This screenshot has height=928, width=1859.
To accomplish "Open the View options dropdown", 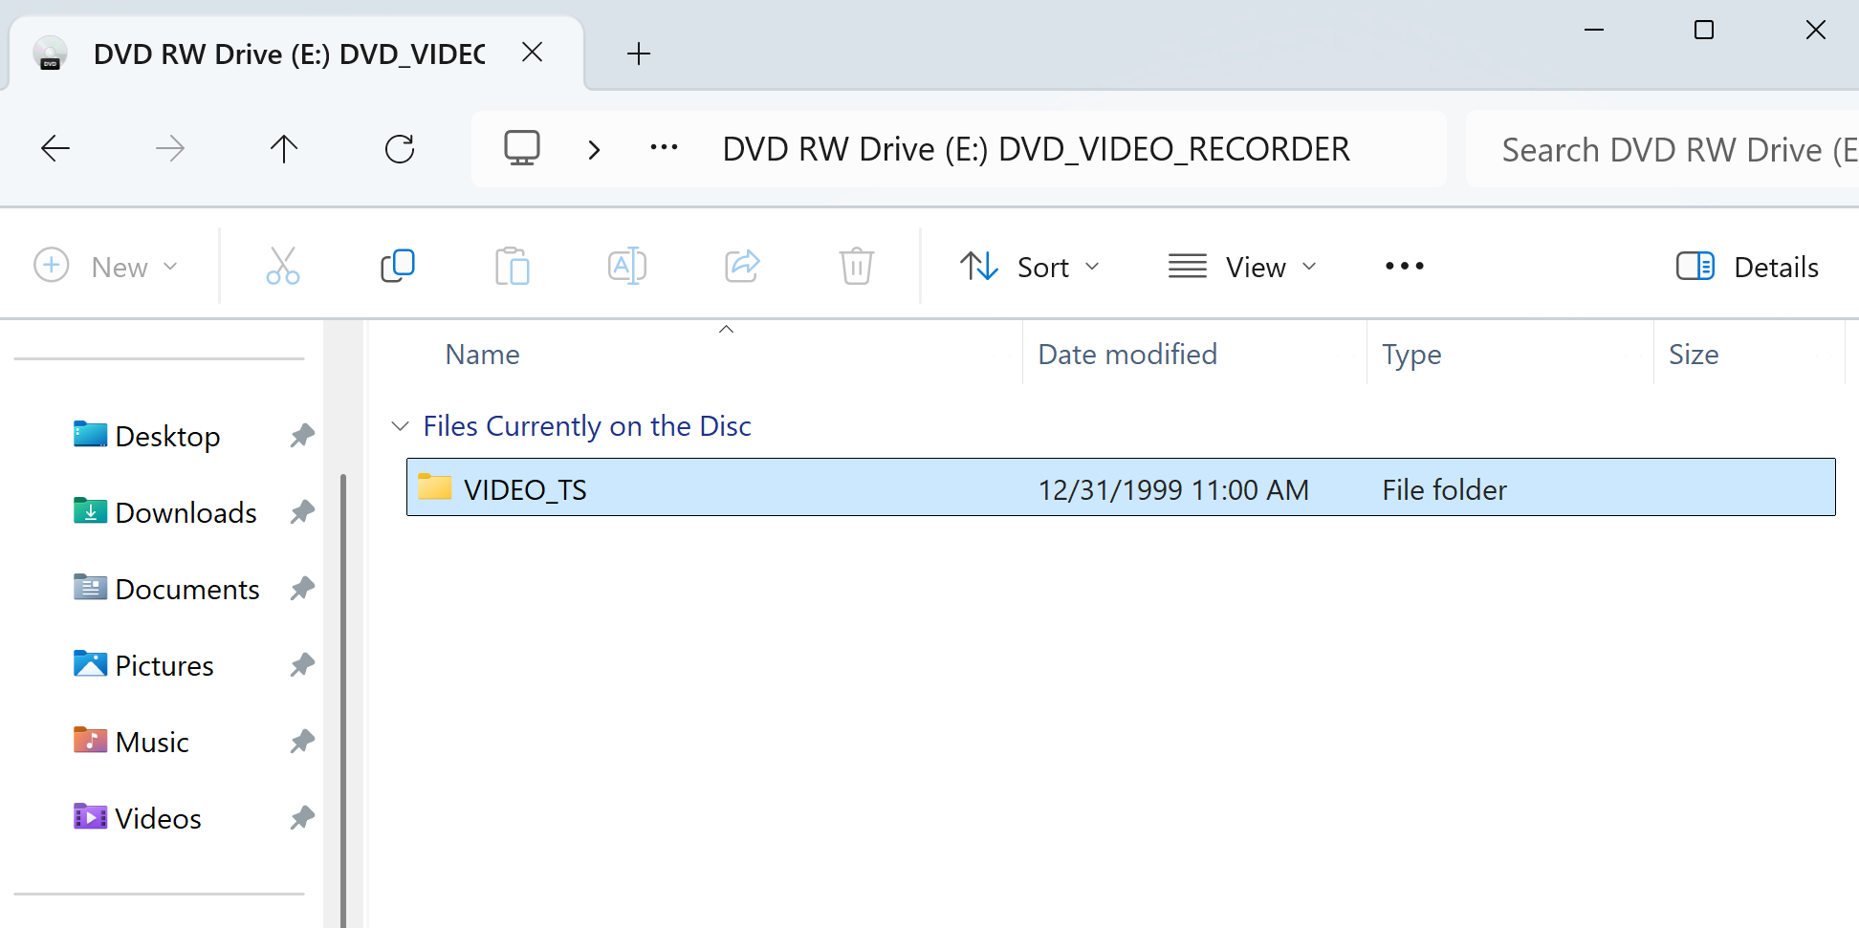I will pyautogui.click(x=1242, y=267).
